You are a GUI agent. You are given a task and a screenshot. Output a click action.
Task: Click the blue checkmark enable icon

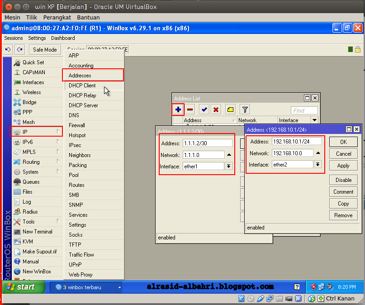pyautogui.click(x=204, y=110)
